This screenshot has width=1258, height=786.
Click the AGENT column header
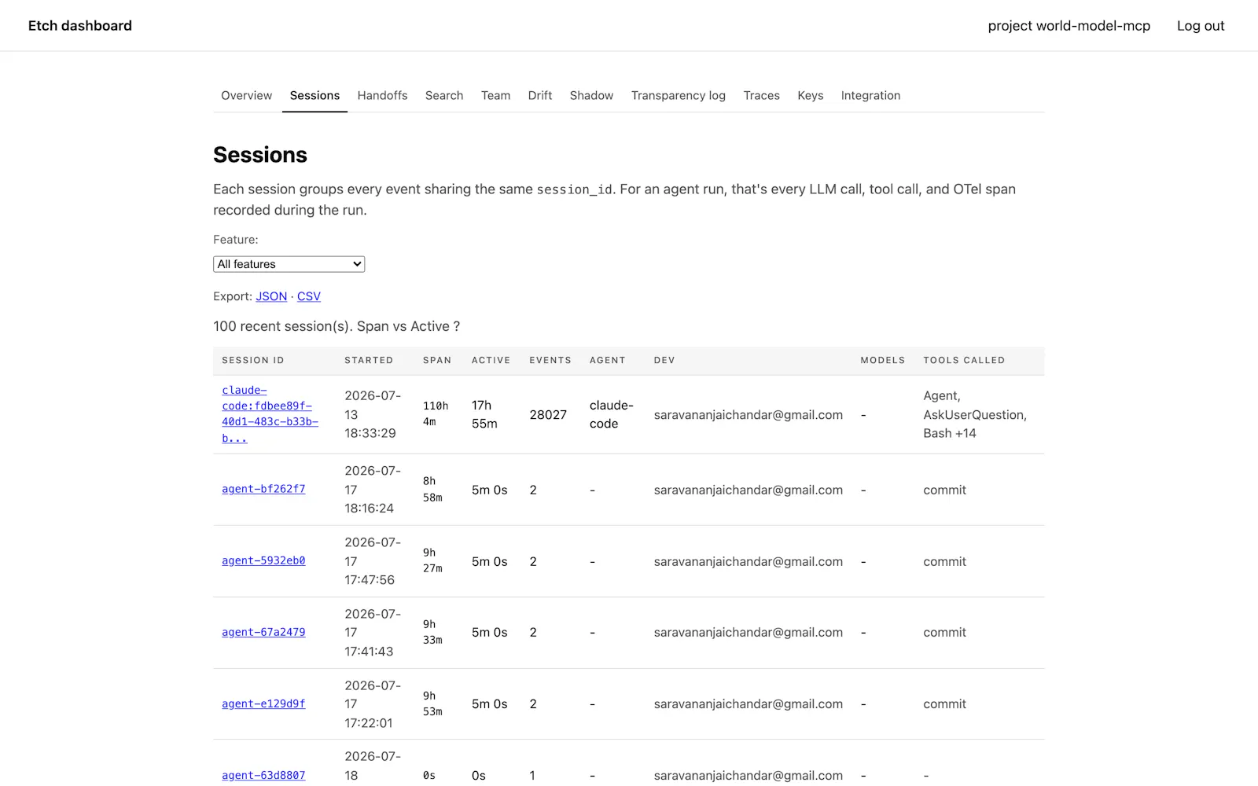tap(608, 360)
